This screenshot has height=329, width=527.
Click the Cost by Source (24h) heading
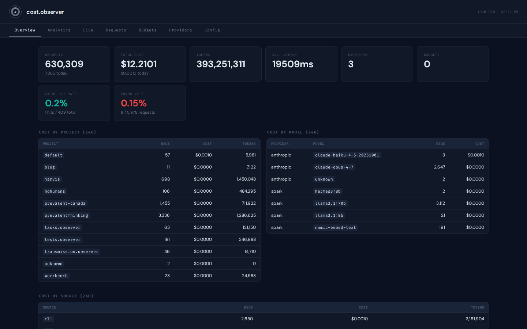coord(66,296)
